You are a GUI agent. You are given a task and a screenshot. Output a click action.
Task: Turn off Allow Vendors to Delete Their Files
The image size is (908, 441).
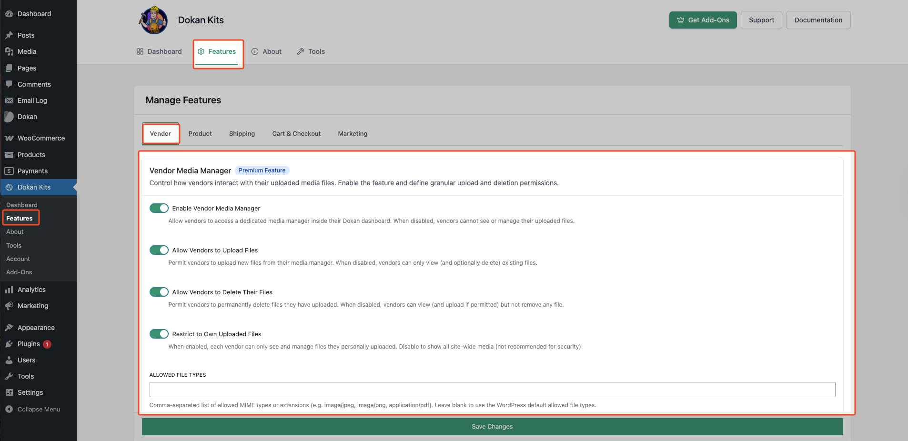(159, 292)
